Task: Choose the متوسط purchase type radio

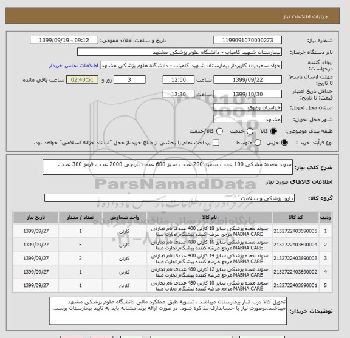Action: (258, 143)
